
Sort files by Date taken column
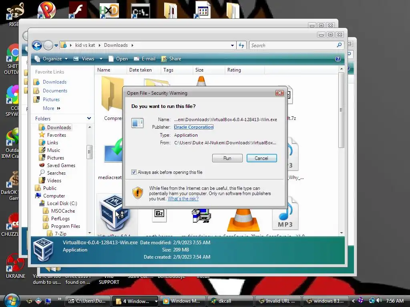(144, 70)
